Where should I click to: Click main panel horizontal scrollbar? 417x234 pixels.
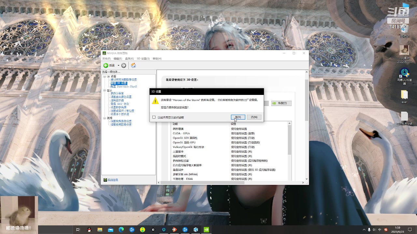(202, 183)
